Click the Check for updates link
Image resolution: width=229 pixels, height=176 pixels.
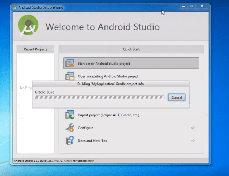click(x=68, y=161)
